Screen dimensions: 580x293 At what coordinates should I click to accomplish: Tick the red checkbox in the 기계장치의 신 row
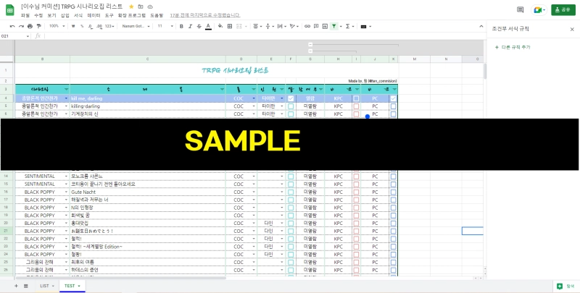click(x=356, y=114)
